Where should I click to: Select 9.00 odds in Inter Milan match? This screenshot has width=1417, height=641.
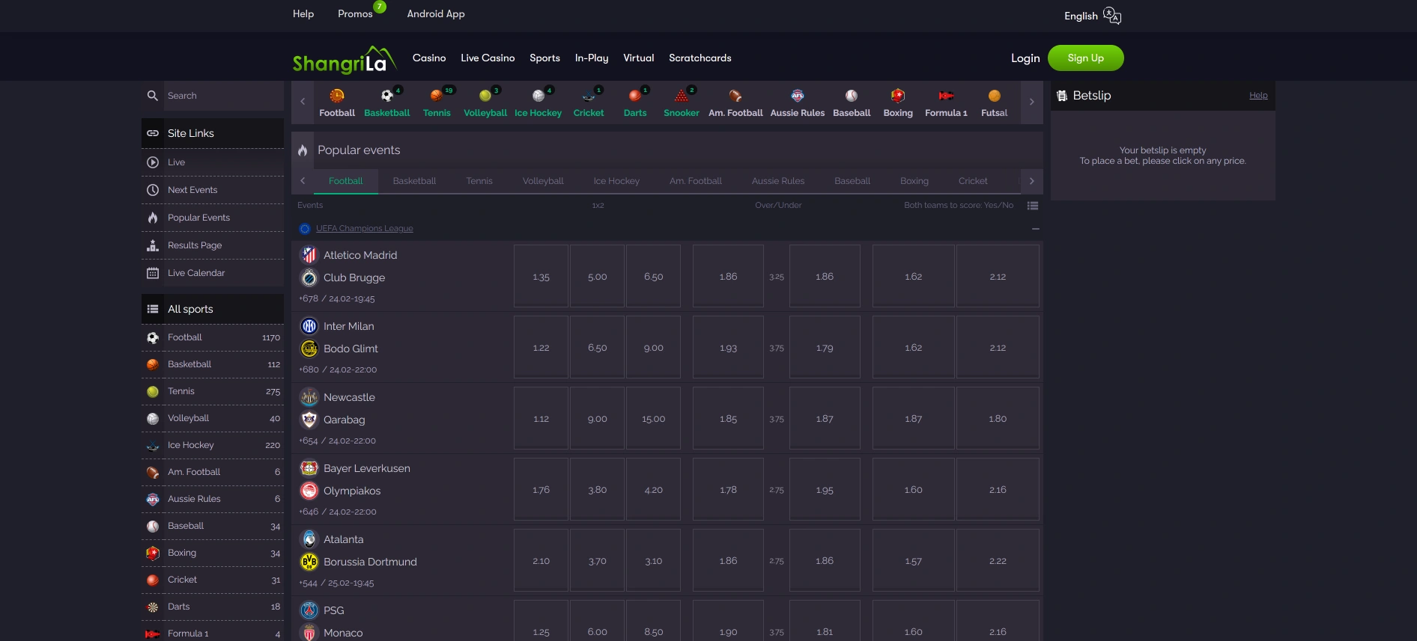[x=653, y=347]
